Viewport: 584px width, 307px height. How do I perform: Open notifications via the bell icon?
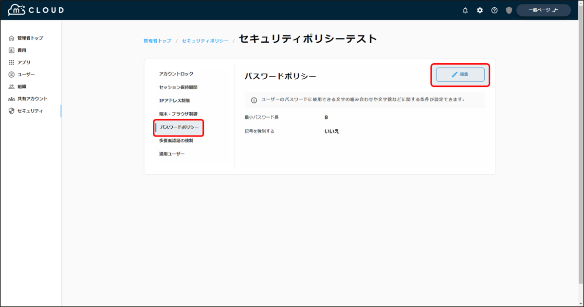tap(465, 10)
